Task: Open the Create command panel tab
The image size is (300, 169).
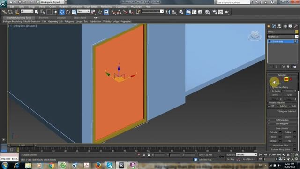Action: (x=269, y=26)
